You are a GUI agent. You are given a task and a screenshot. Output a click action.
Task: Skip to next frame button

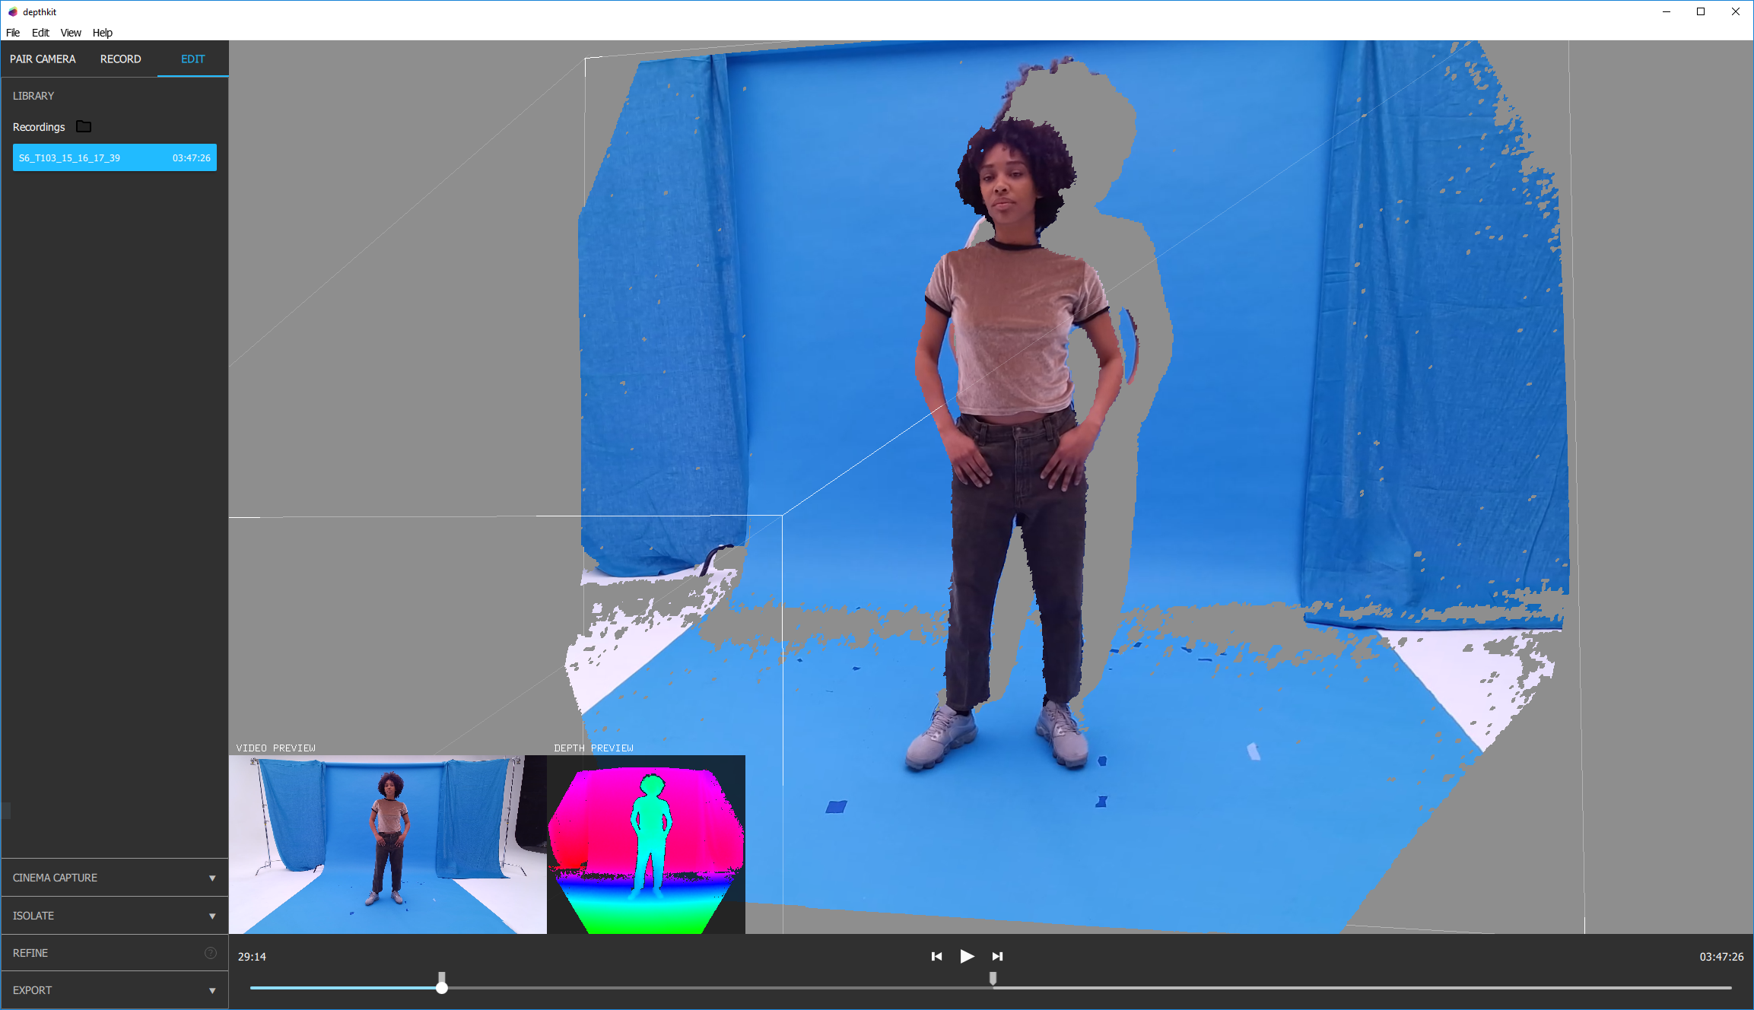pos(997,956)
